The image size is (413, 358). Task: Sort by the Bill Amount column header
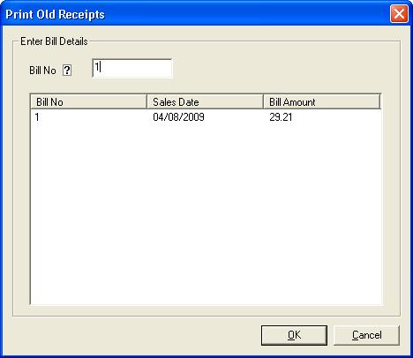pos(322,101)
